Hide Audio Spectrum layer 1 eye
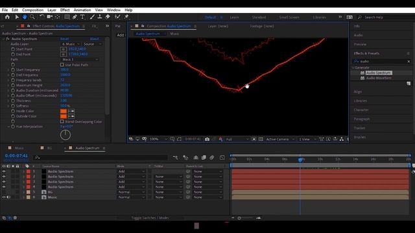The height and width of the screenshot is (233, 415). click(4, 172)
